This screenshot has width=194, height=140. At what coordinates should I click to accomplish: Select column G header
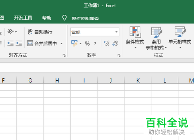pyautogui.click(x=30, y=80)
